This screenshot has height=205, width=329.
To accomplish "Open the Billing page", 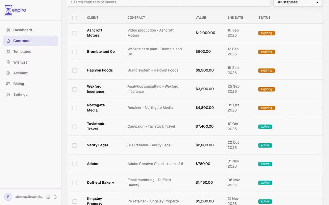I will (31, 84).
